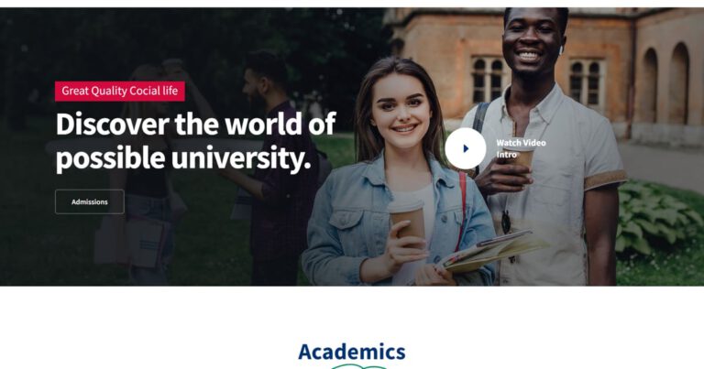Click the Admissions button
The image size is (704, 369).
point(90,201)
